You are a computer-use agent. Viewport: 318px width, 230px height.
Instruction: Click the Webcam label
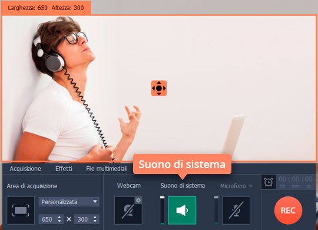(x=129, y=186)
